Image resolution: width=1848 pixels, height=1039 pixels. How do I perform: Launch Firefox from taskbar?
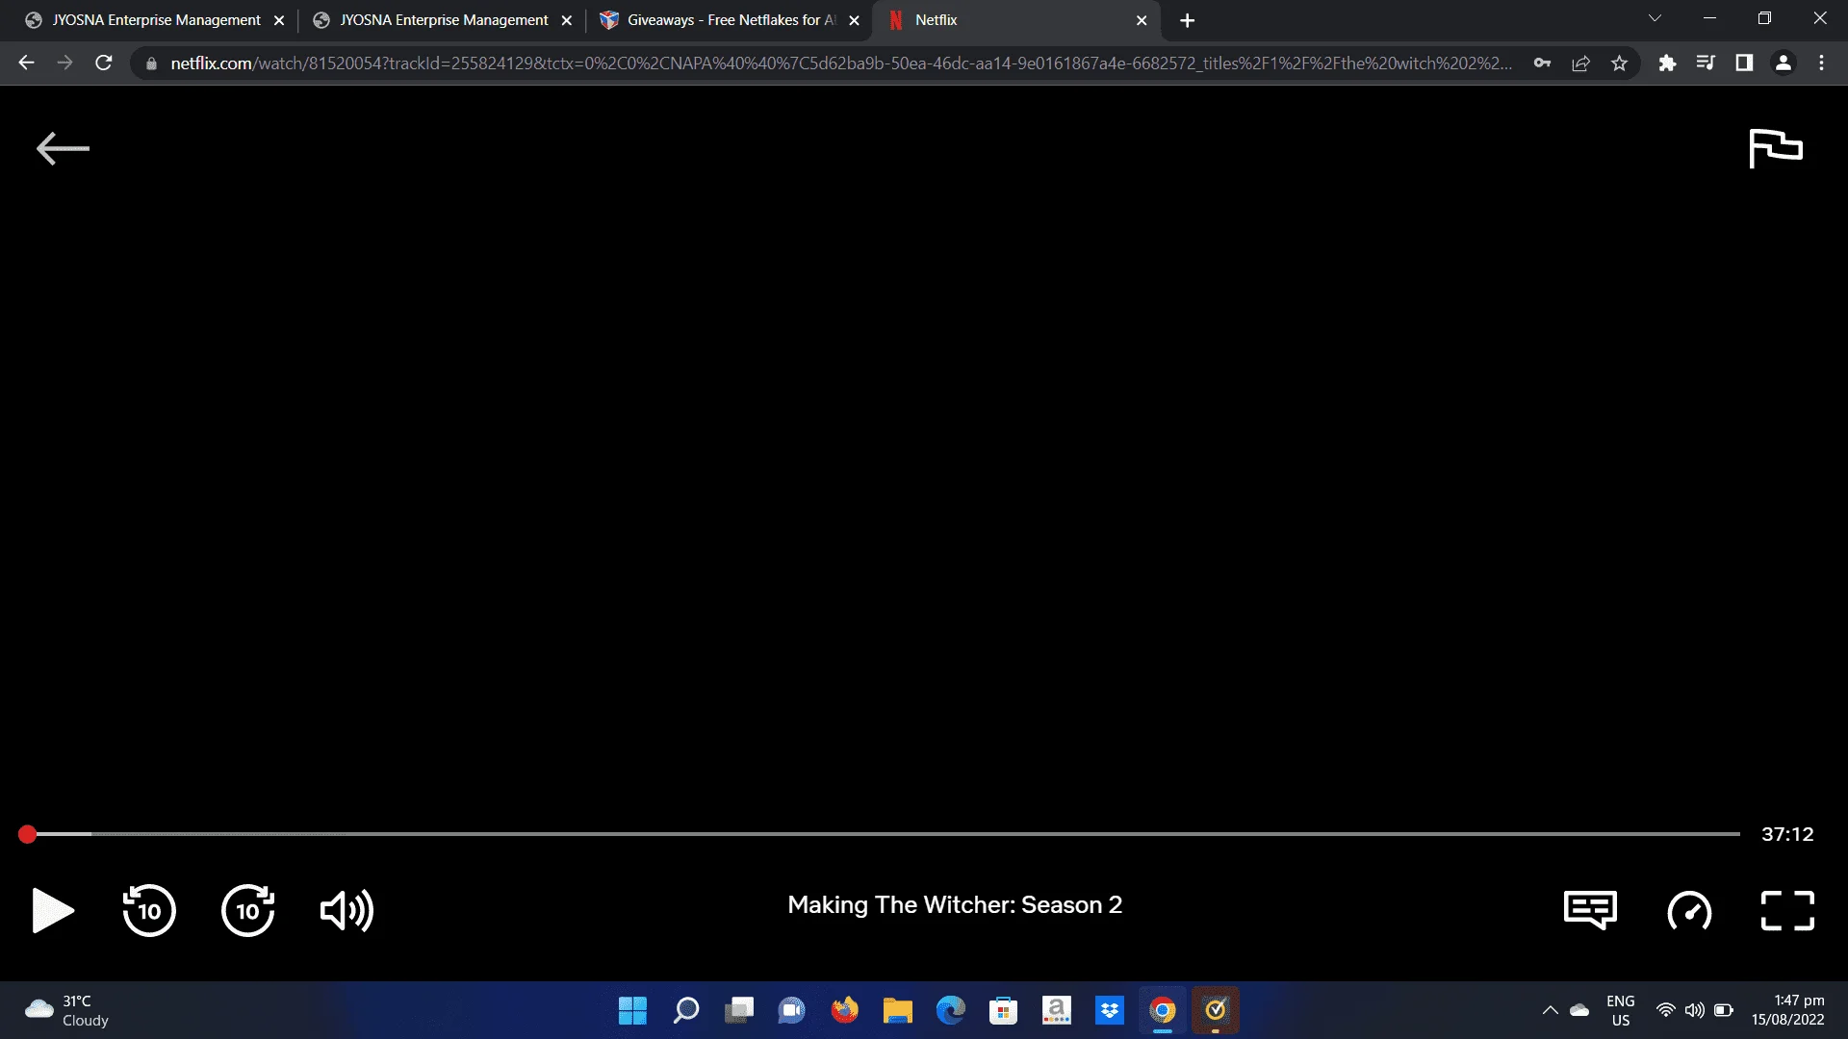coord(844,1010)
